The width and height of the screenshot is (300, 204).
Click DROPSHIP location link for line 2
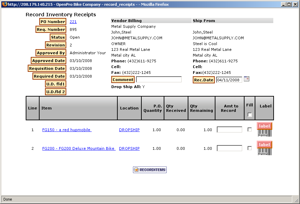tap(129, 148)
